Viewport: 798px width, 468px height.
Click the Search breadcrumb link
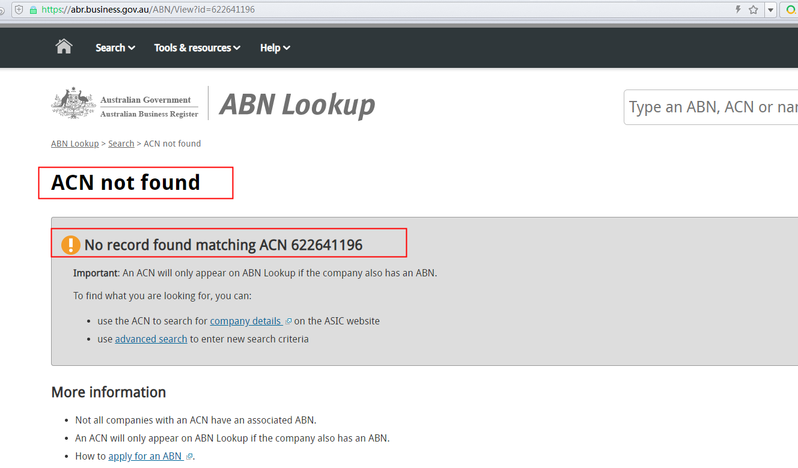tap(121, 144)
